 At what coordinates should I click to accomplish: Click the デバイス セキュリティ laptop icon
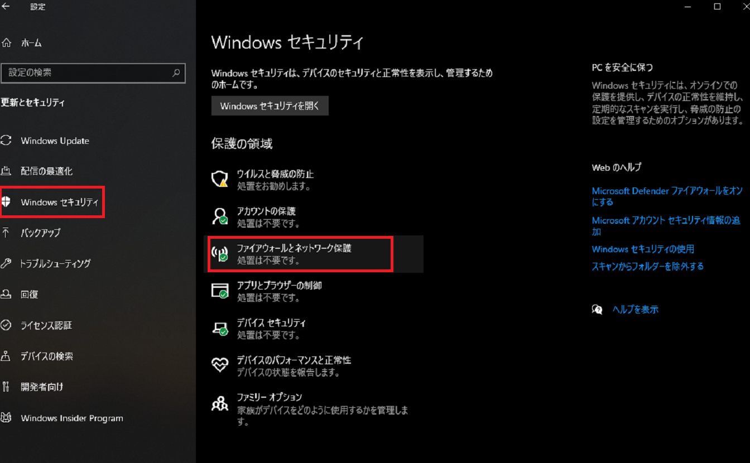pyautogui.click(x=219, y=328)
